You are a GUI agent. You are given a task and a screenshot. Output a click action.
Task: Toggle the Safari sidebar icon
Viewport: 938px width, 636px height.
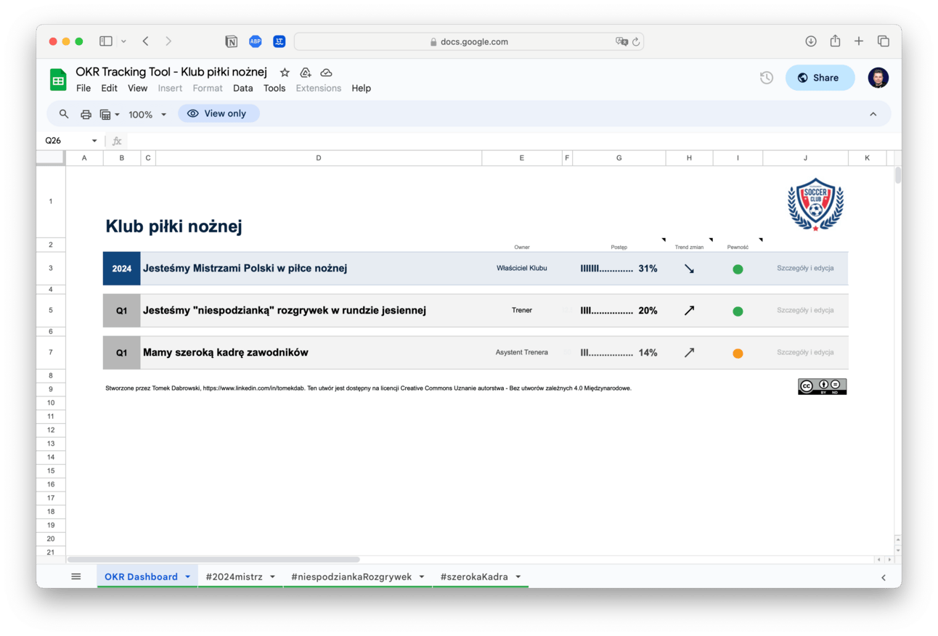pyautogui.click(x=106, y=41)
